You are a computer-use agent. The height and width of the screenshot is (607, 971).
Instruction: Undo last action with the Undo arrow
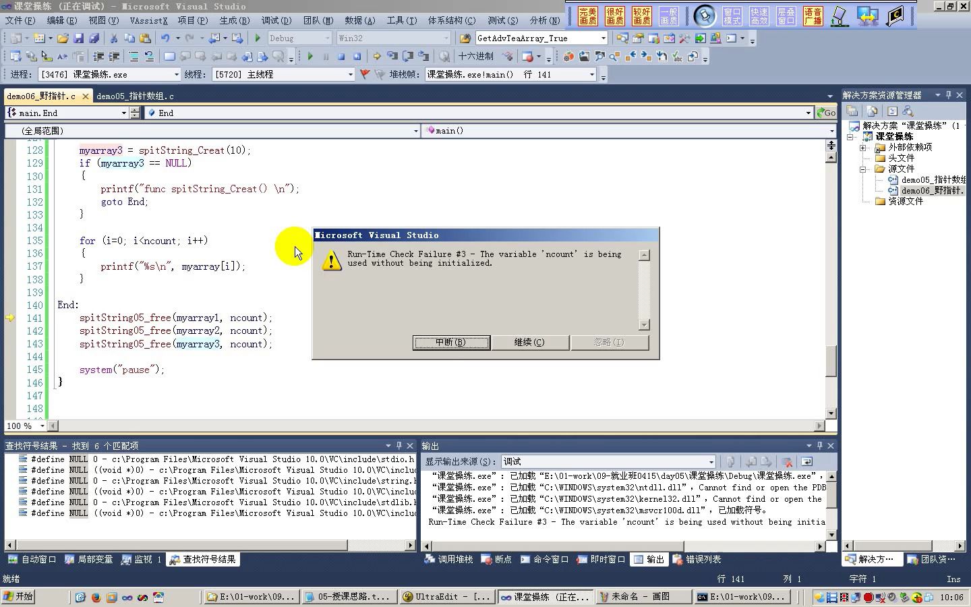tap(165, 38)
